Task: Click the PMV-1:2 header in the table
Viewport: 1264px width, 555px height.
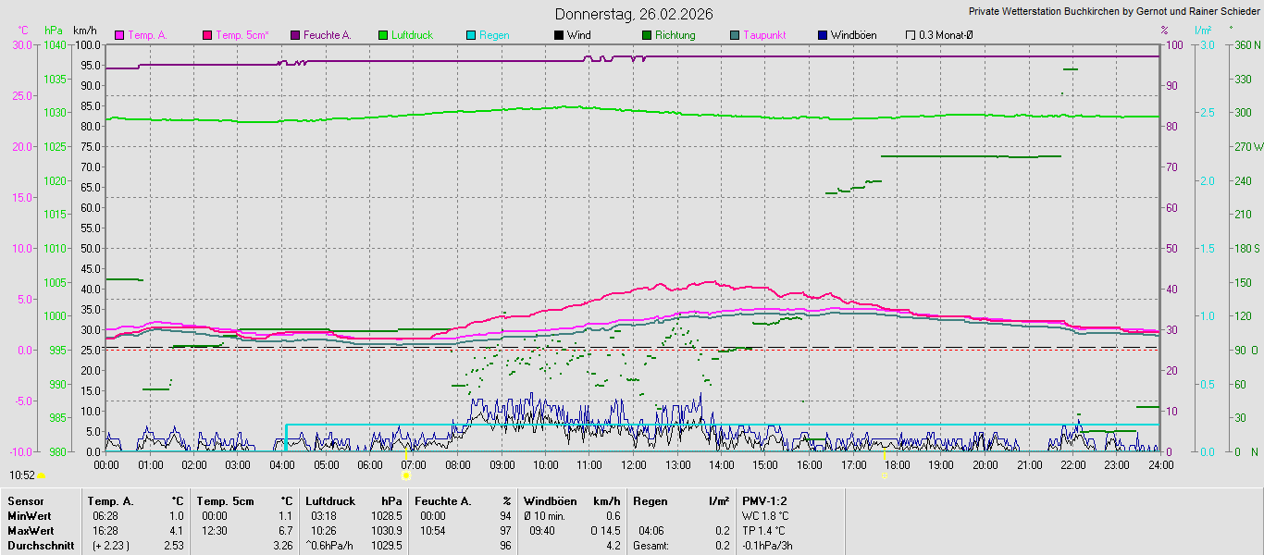Action: (x=763, y=501)
